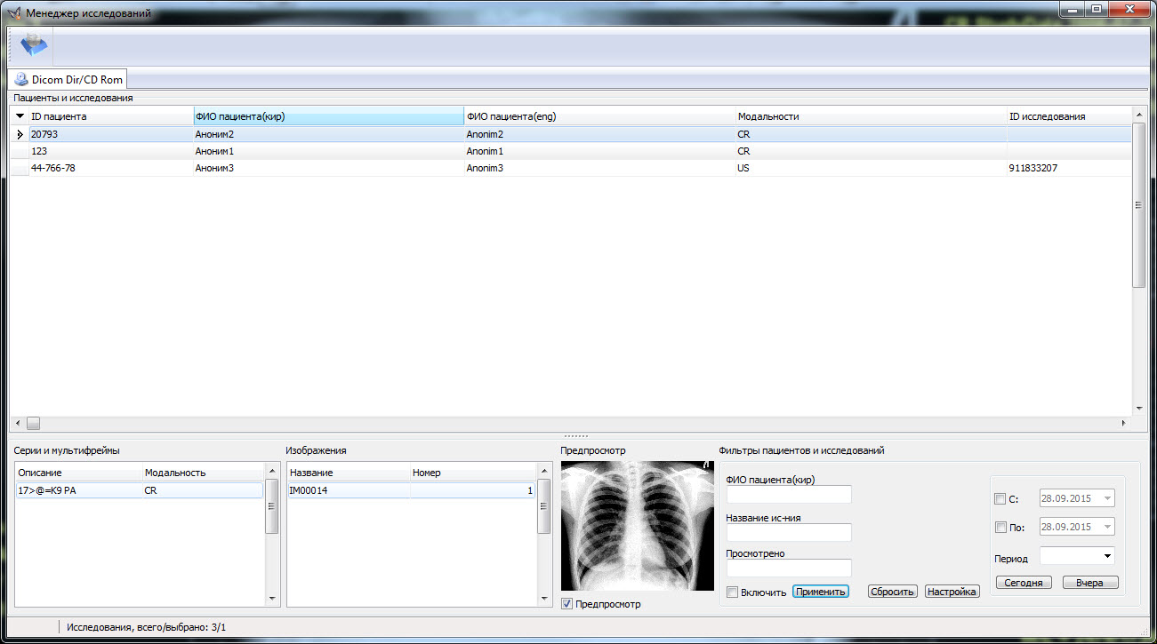
Task: Enable the По: end date checkbox
Action: click(x=1000, y=527)
